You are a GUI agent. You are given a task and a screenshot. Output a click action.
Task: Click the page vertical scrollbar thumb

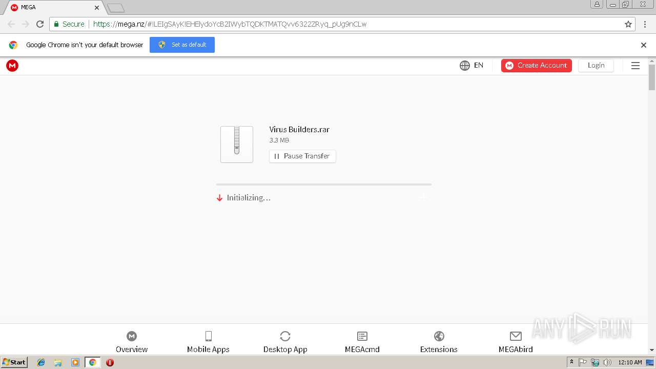coord(652,77)
